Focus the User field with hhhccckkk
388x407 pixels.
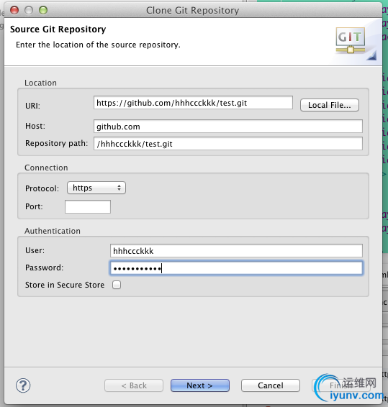coord(236,251)
